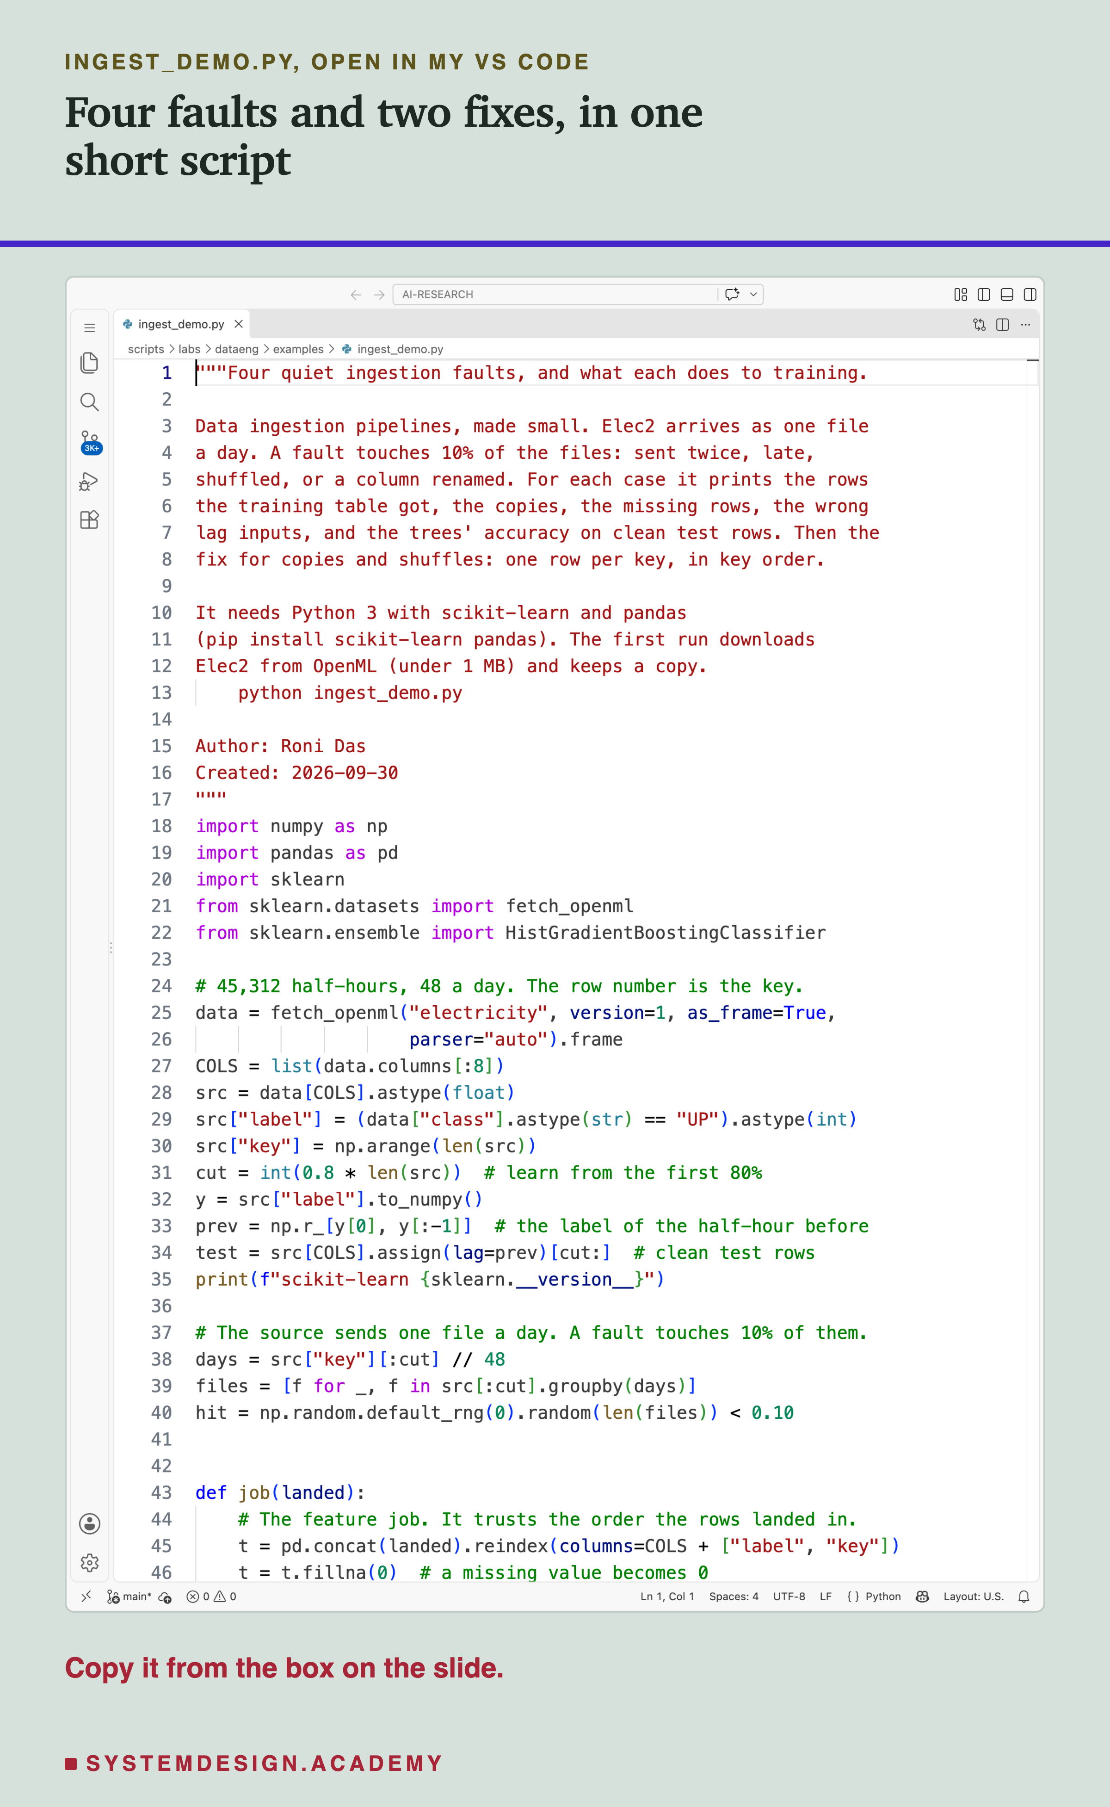Image resolution: width=1110 pixels, height=1807 pixels.
Task: Toggle the primary side bar
Action: [984, 294]
